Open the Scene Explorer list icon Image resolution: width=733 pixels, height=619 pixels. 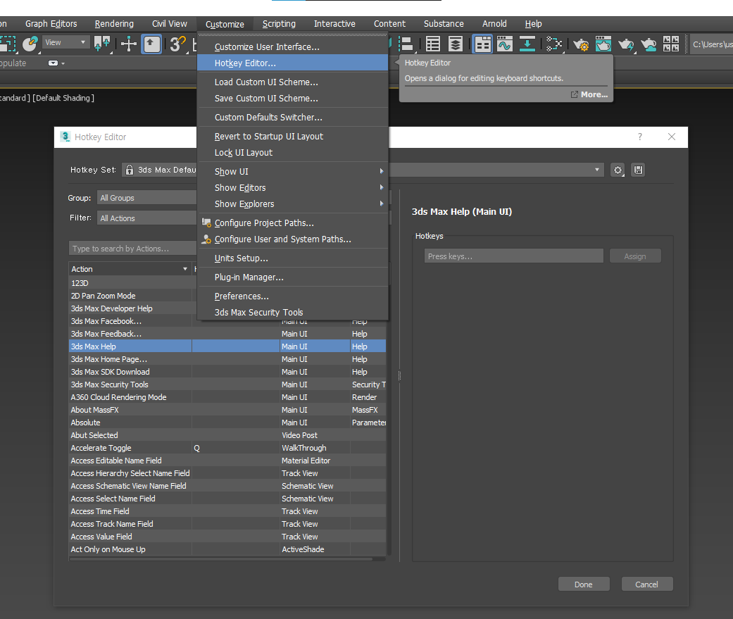click(433, 44)
